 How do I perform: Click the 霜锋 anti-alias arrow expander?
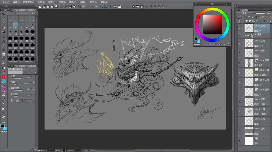[x=33, y=101]
